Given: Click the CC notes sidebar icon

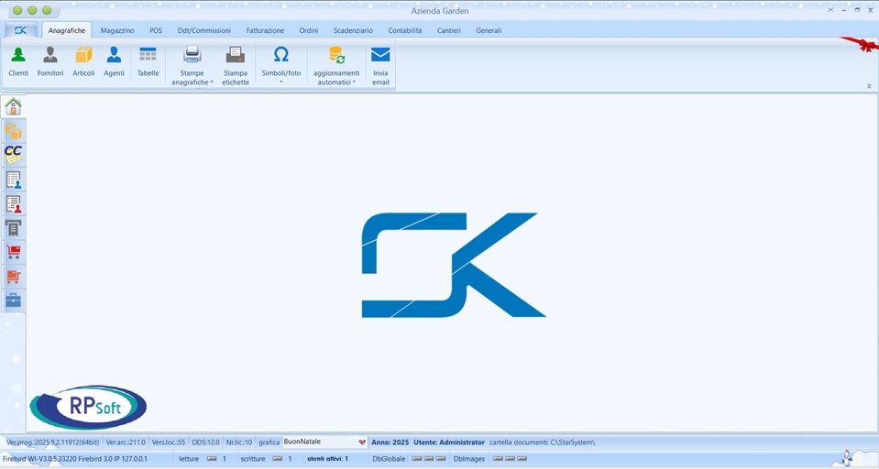Looking at the screenshot, I should coord(13,154).
